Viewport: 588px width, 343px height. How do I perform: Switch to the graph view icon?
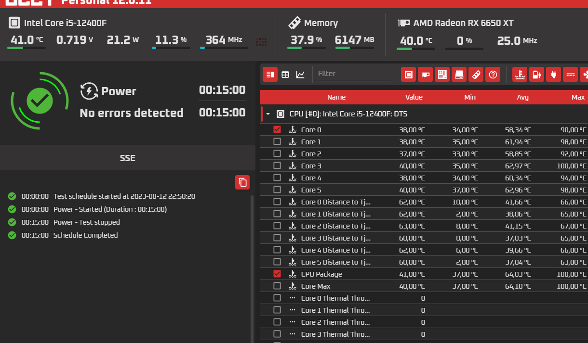pyautogui.click(x=300, y=75)
